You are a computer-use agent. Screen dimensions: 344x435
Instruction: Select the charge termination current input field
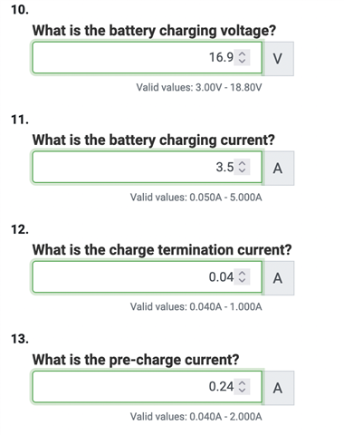[147, 277]
